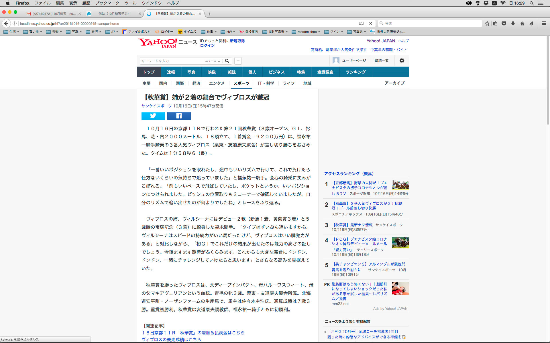Expand the ニュース search category dropdown

[x=213, y=61]
